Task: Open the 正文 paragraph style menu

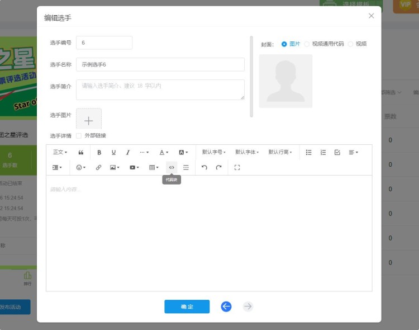Action: 60,152
